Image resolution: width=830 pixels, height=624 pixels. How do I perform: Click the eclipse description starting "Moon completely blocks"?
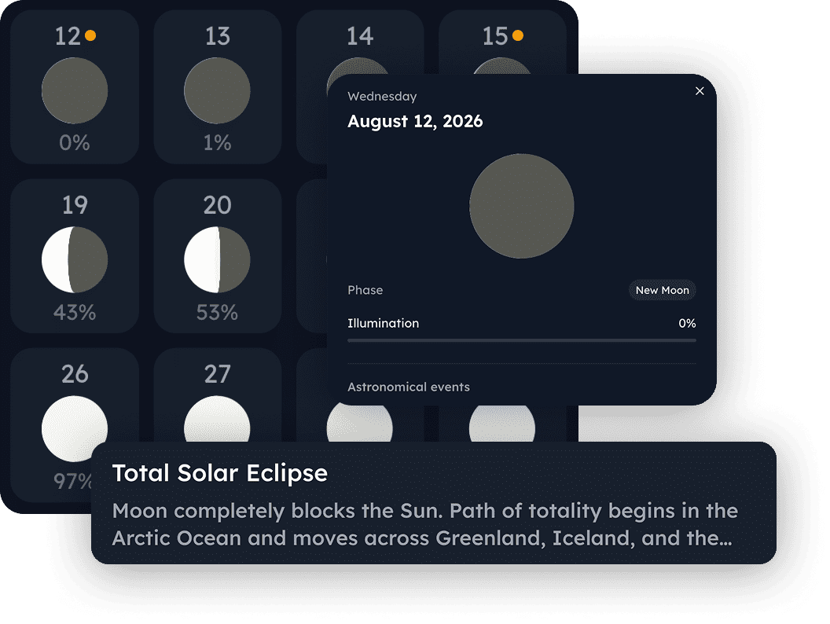point(425,524)
